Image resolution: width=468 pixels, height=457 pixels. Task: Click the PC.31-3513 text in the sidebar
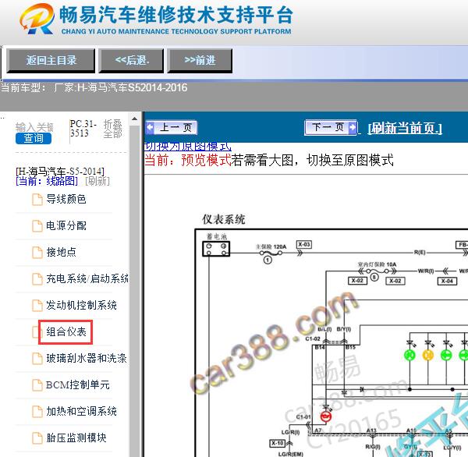(83, 129)
